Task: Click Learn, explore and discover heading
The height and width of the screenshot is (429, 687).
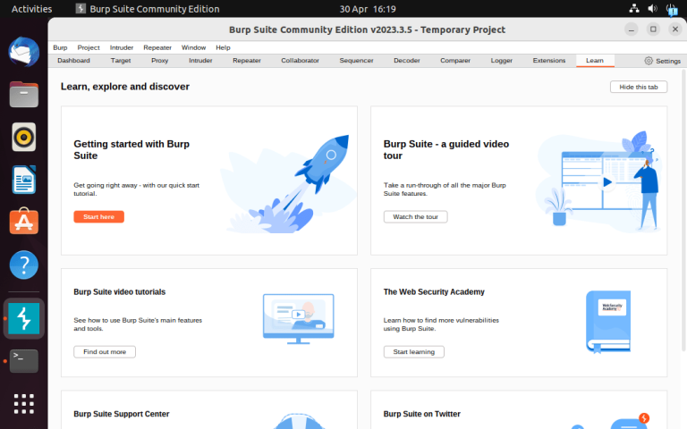Action: [x=125, y=86]
